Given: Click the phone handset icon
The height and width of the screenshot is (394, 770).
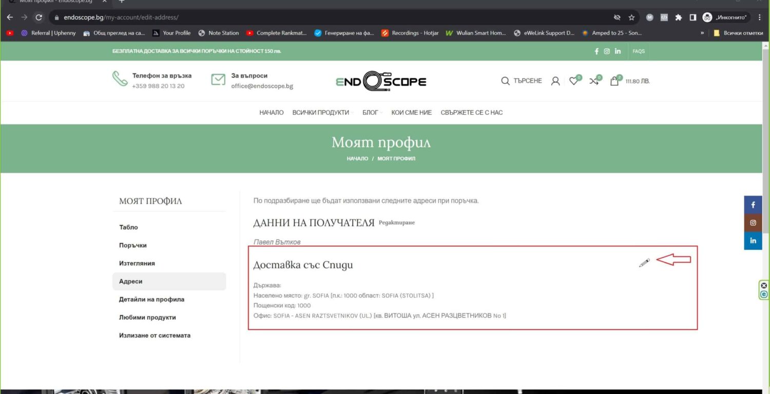Looking at the screenshot, I should [120, 79].
